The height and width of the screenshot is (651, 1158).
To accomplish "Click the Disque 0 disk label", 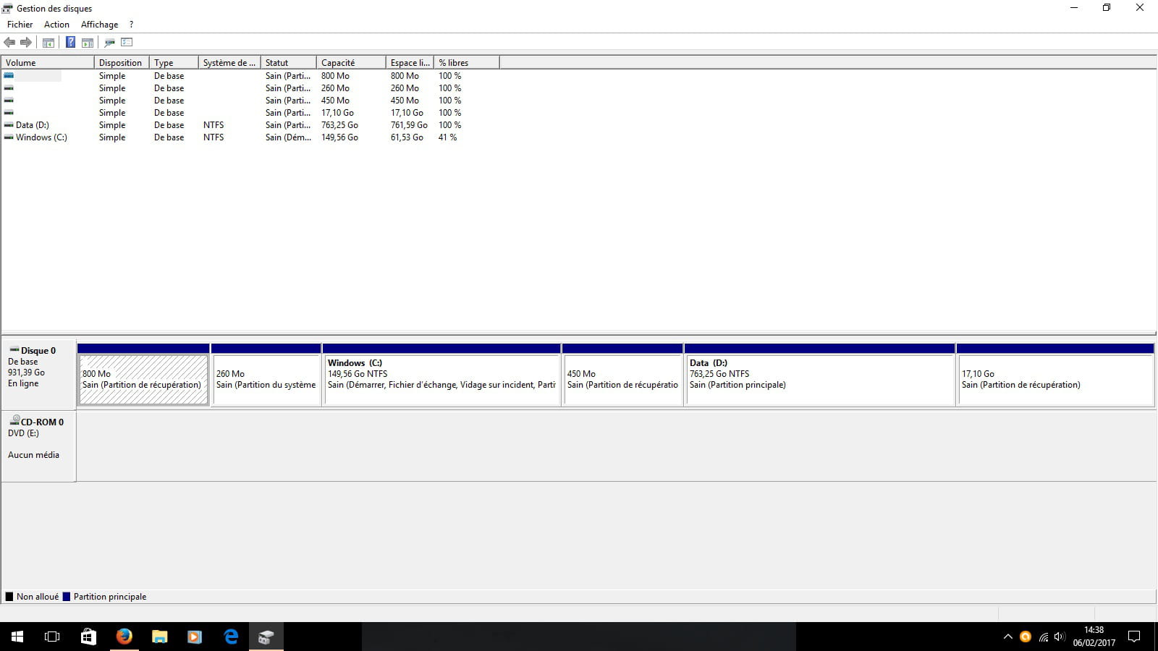I will click(38, 351).
